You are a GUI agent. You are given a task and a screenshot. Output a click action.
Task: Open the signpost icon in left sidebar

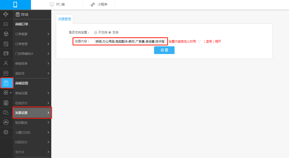(6, 14)
